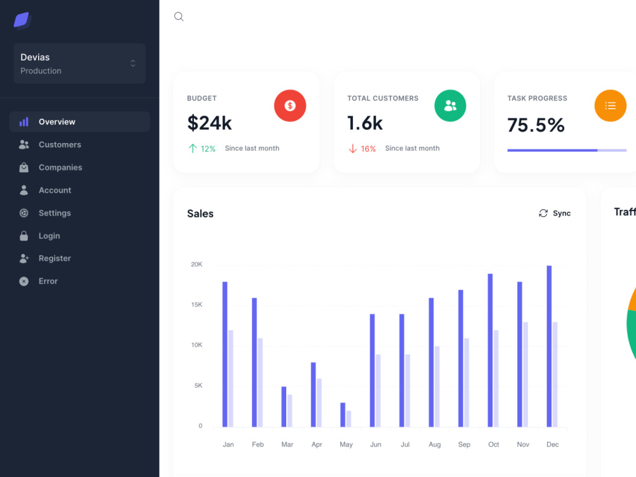Click the dark Jan sales bar
The width and height of the screenshot is (636, 477).
tap(225, 354)
